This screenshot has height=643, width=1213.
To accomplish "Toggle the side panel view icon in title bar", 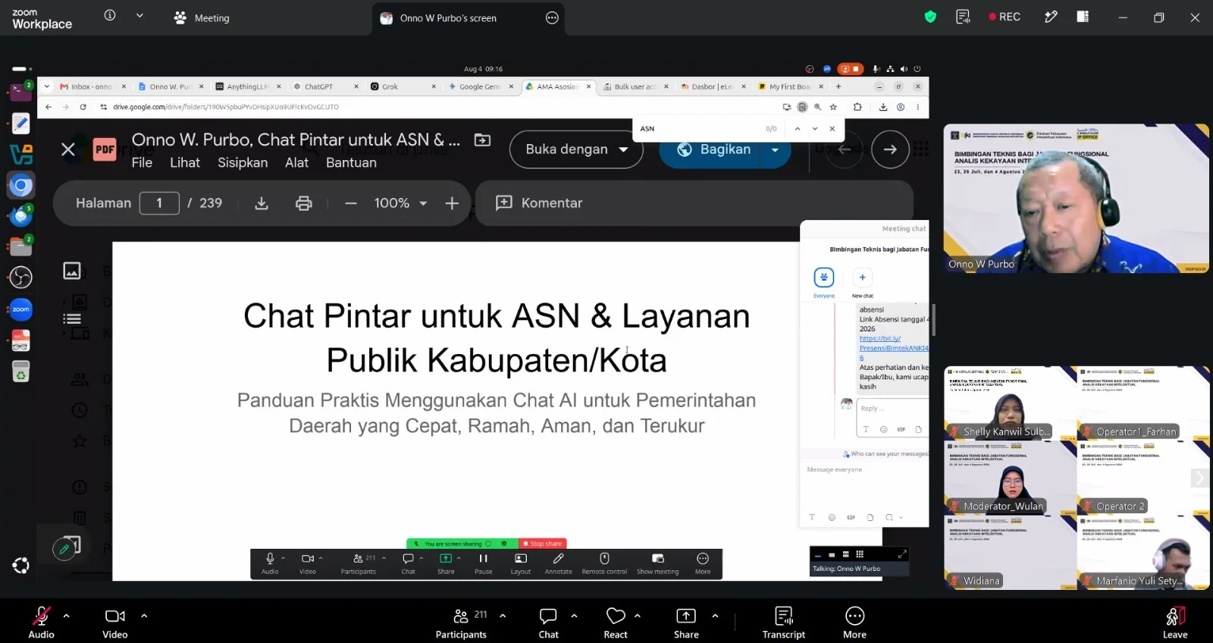I will pyautogui.click(x=1083, y=17).
